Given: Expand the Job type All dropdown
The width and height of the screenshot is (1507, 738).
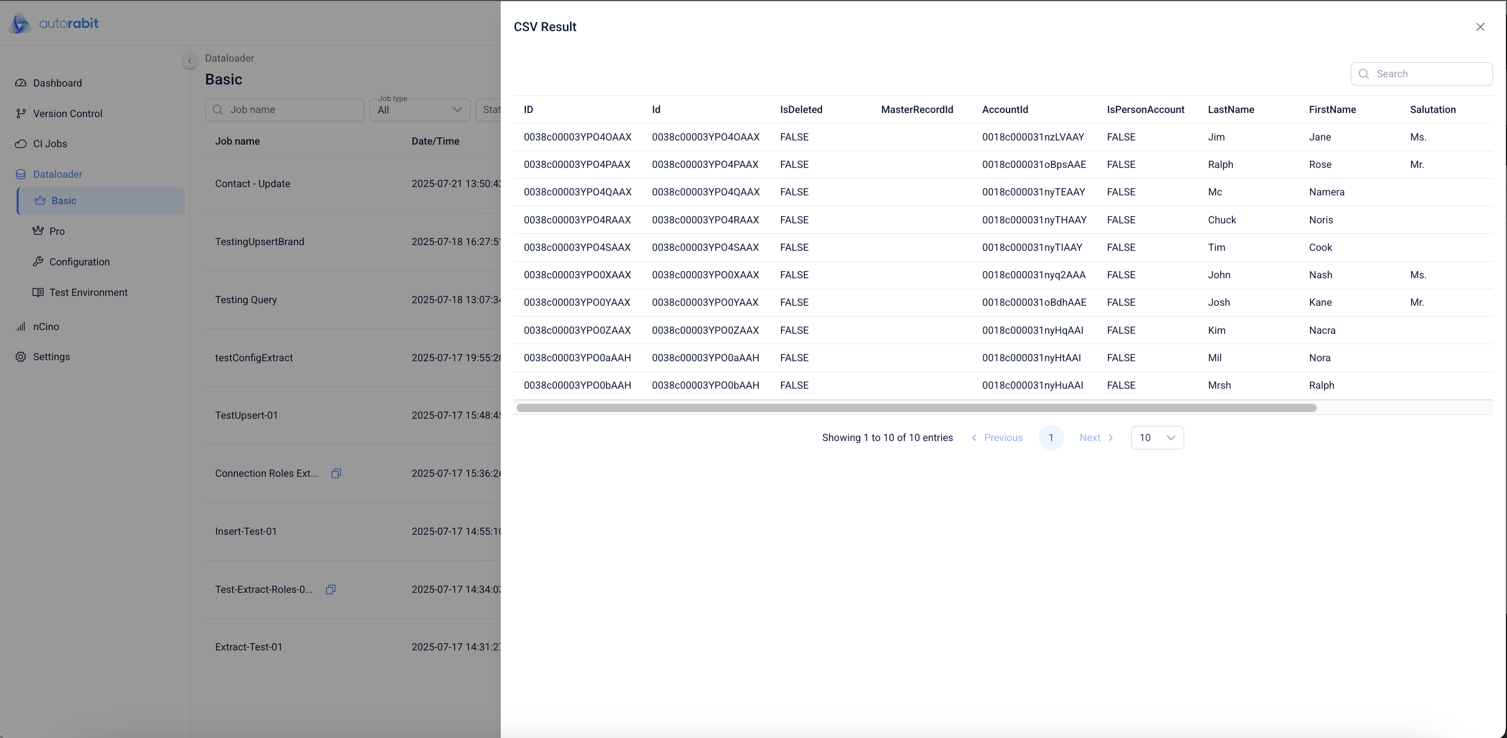Looking at the screenshot, I should 419,110.
